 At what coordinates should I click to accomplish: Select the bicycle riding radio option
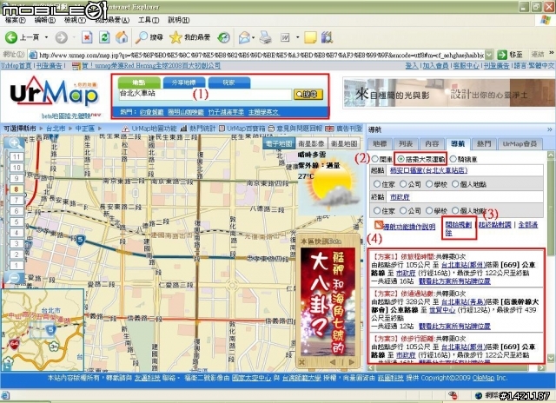[453, 159]
